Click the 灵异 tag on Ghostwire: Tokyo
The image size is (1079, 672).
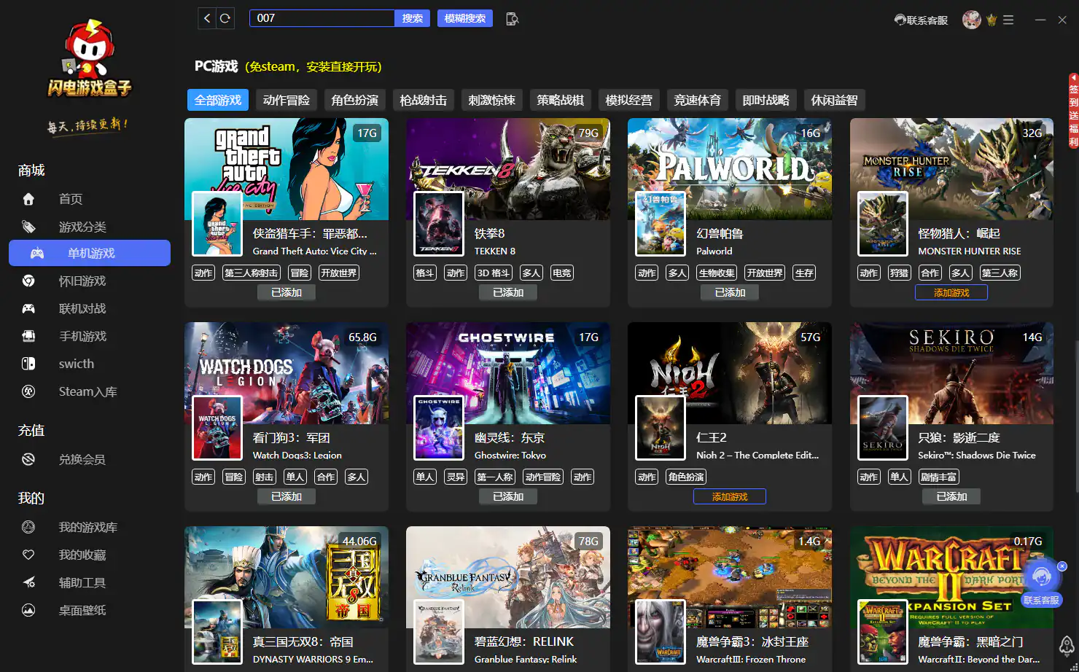(x=456, y=477)
